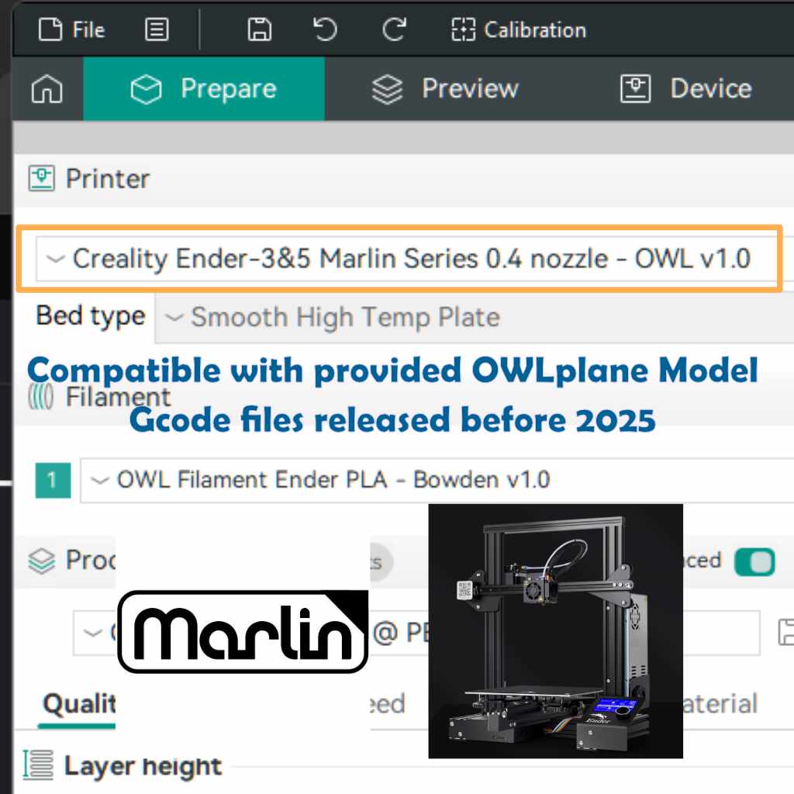Screen dimensions: 794x794
Task: Click the Process layers icon
Action: 41,560
